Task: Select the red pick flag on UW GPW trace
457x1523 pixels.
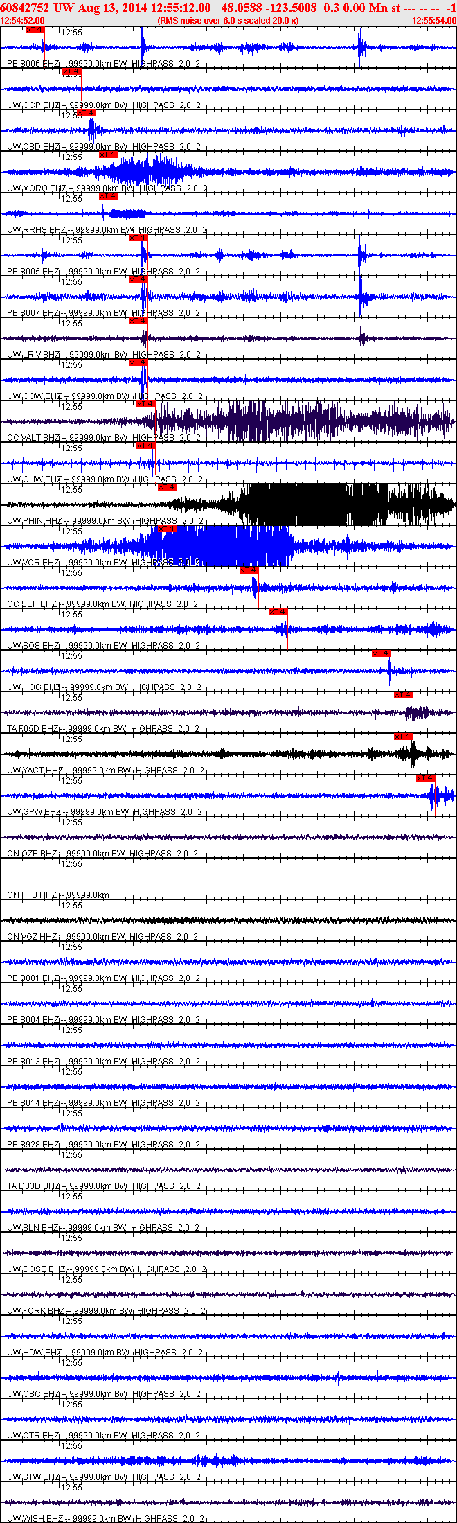Action: [x=425, y=778]
